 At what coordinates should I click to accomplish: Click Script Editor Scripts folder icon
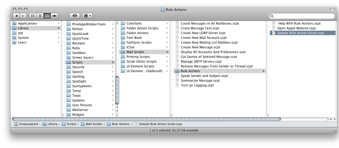click(x=123, y=62)
